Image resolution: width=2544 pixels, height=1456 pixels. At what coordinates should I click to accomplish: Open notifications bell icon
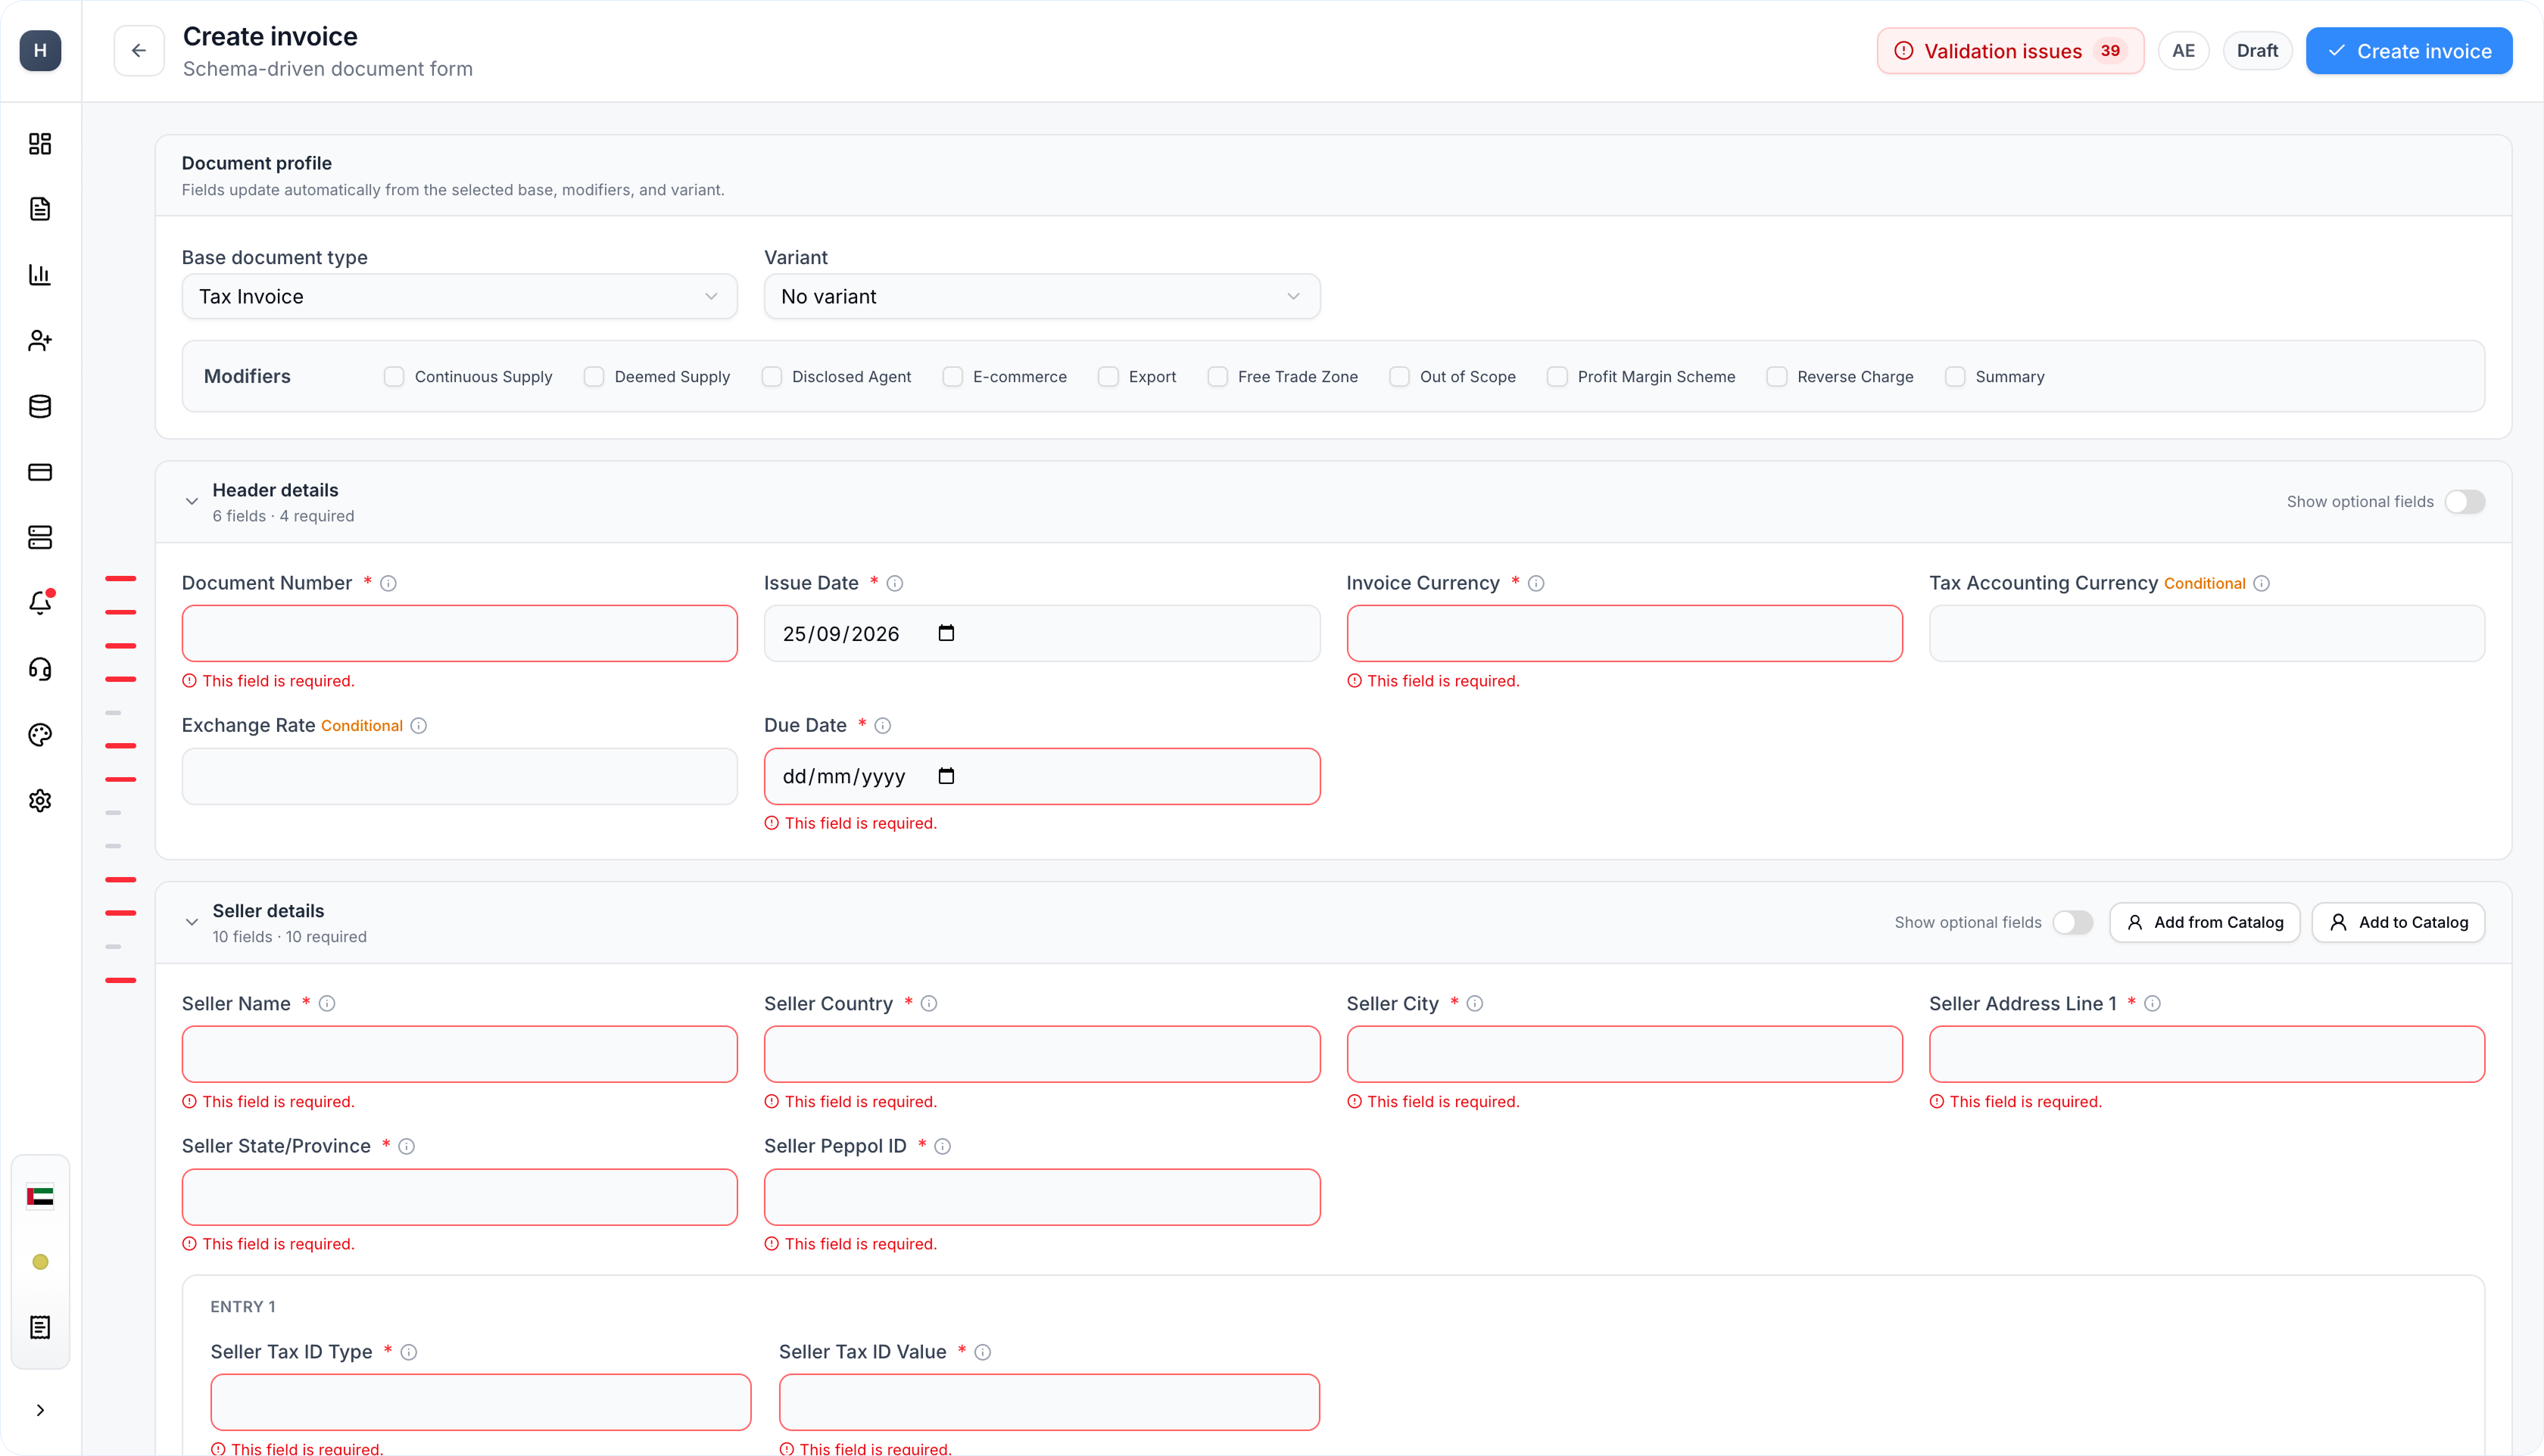click(x=40, y=603)
